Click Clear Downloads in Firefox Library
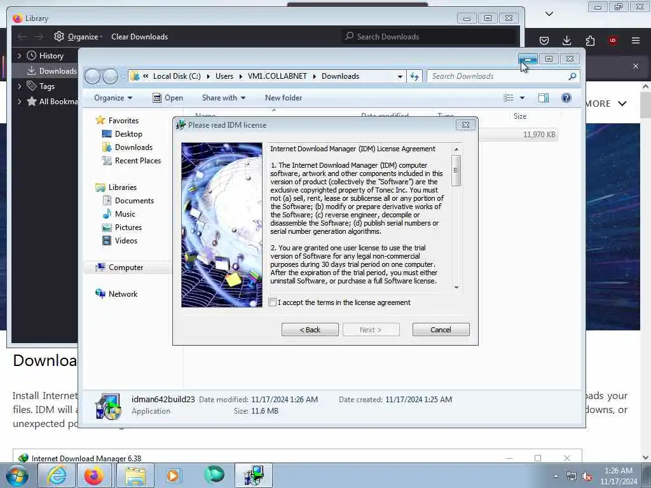 tap(139, 37)
